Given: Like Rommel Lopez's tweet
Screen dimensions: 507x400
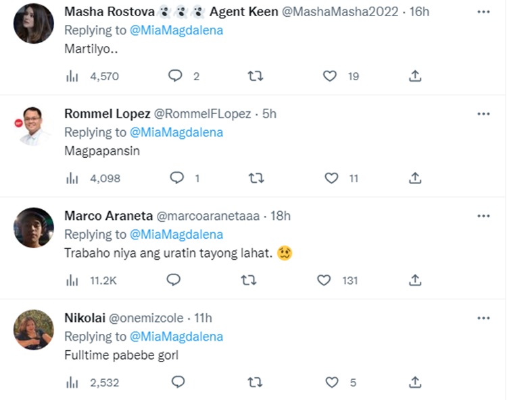Looking at the screenshot, I should 331,178.
